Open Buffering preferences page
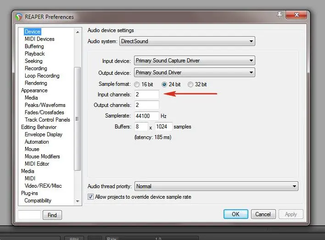Image resolution: width=325 pixels, height=240 pixels. tap(34, 46)
